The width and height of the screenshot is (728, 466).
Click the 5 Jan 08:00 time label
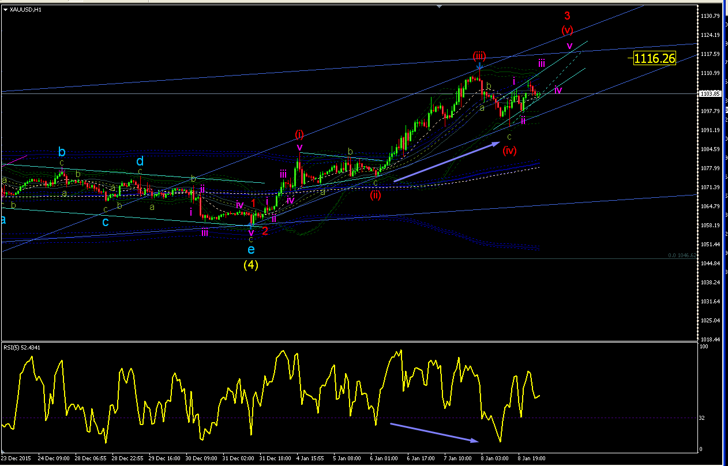pyautogui.click(x=348, y=459)
